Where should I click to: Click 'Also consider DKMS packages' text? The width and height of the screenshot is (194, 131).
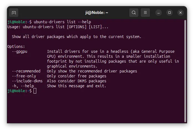[77, 81]
